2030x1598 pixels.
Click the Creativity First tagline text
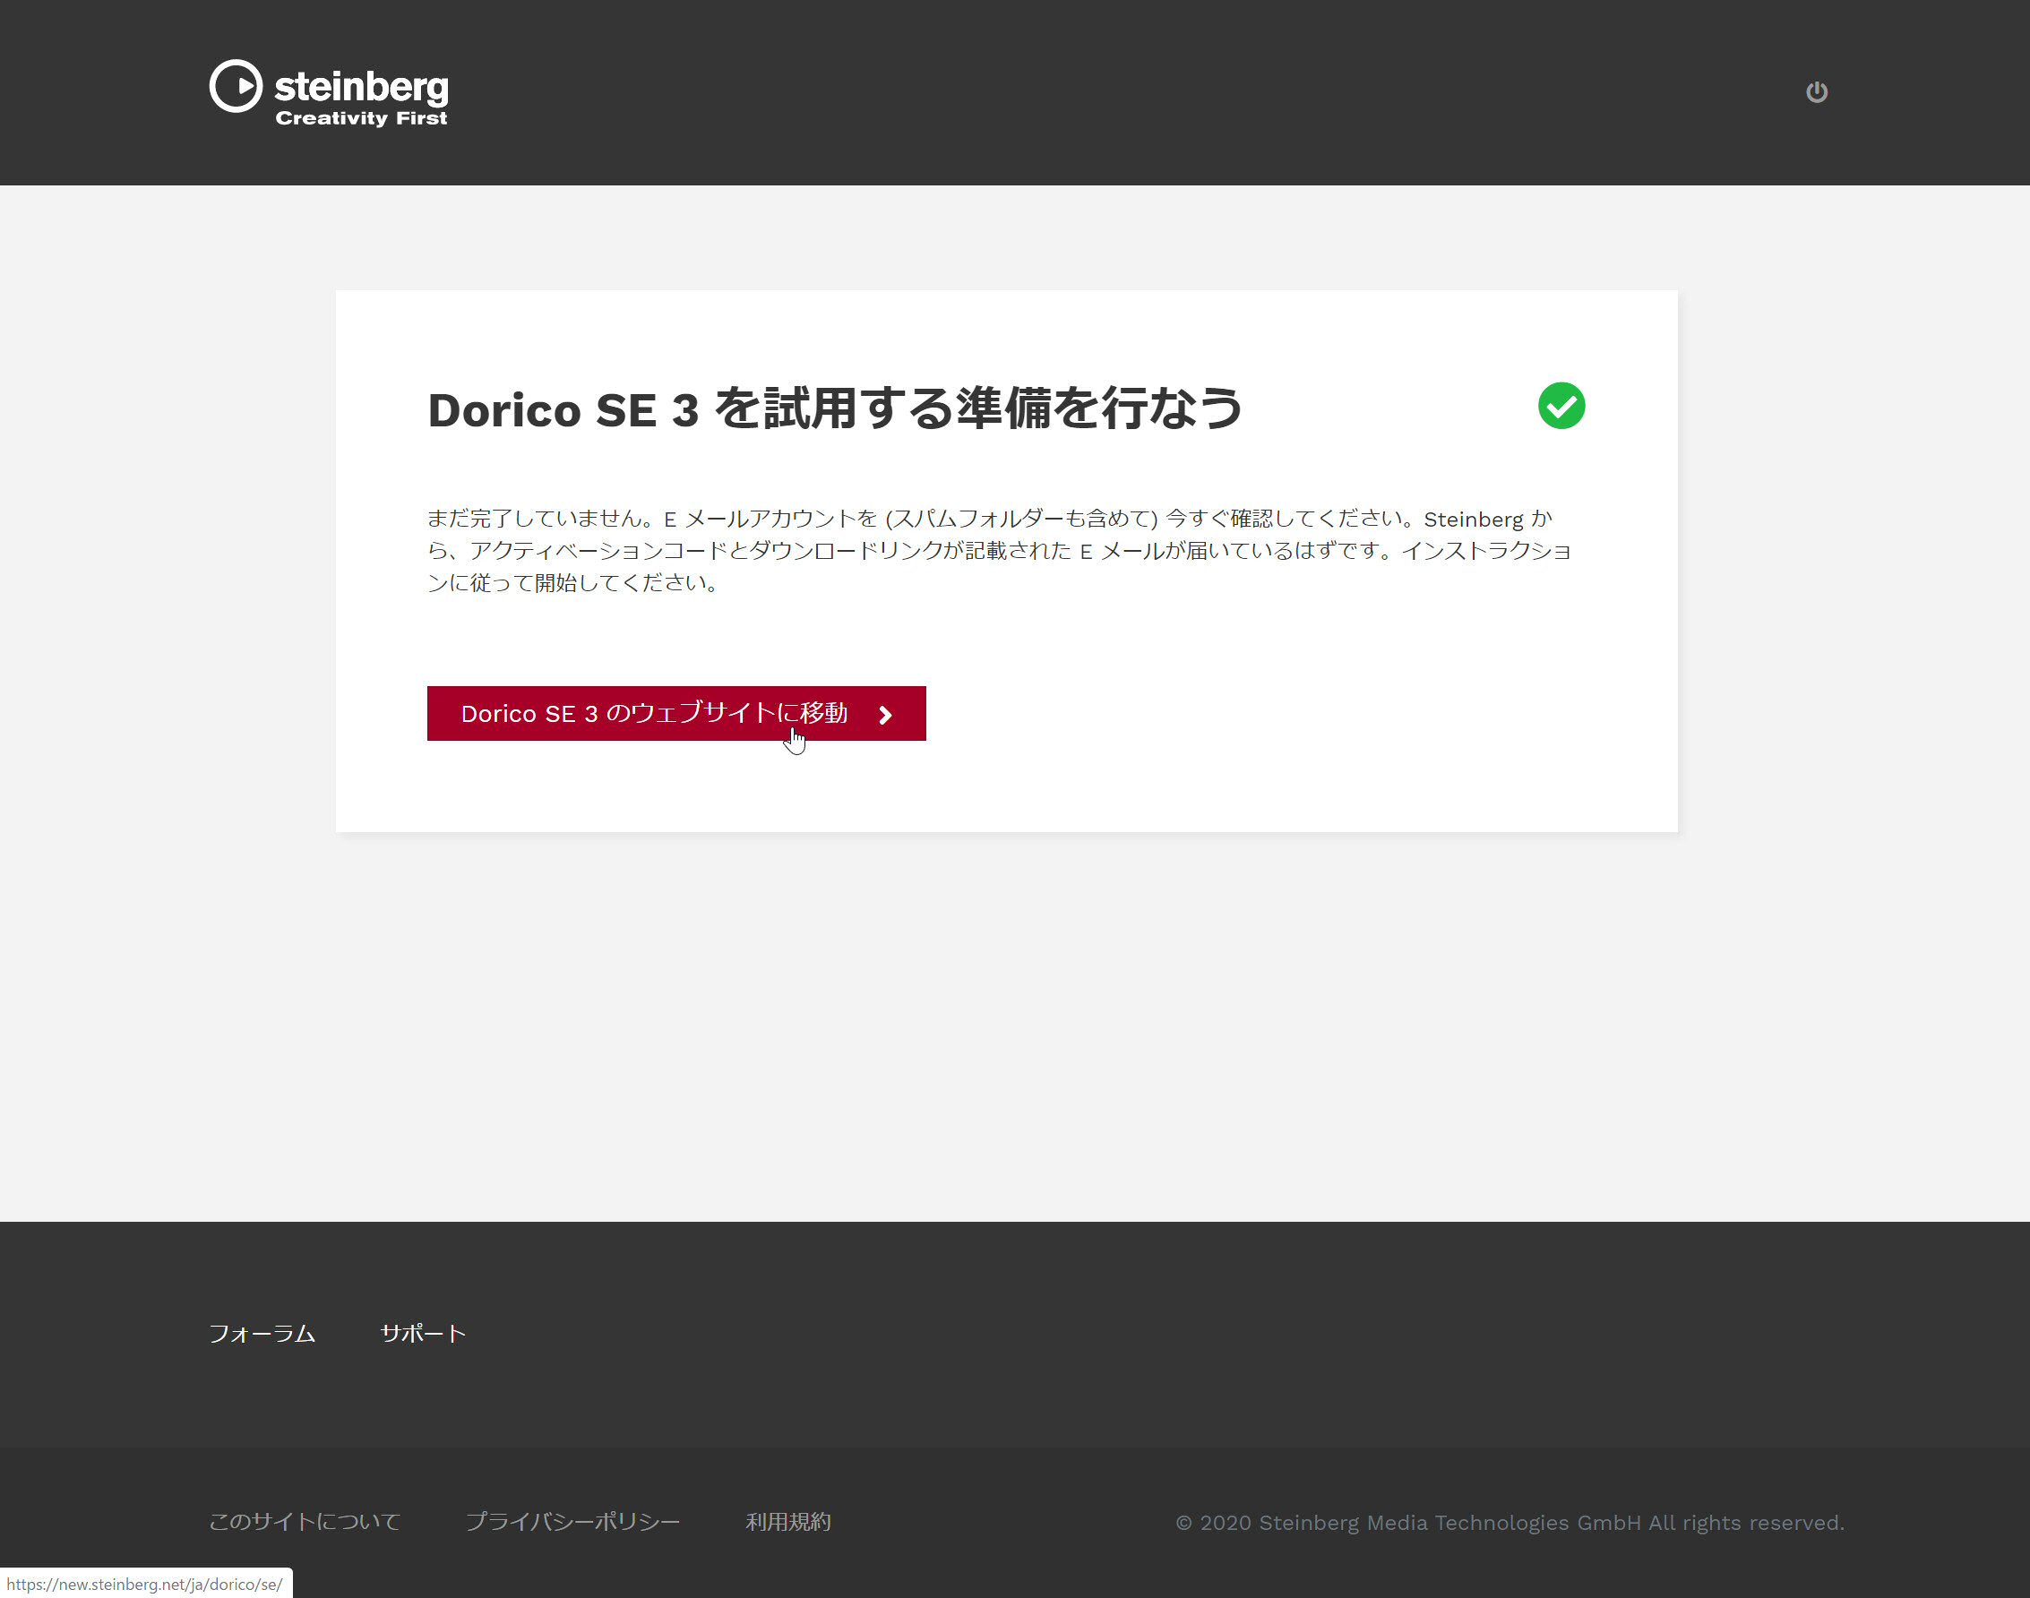click(361, 118)
